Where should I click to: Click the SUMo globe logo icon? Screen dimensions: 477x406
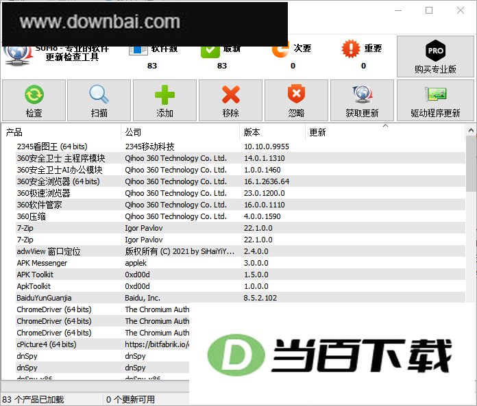coord(17,55)
